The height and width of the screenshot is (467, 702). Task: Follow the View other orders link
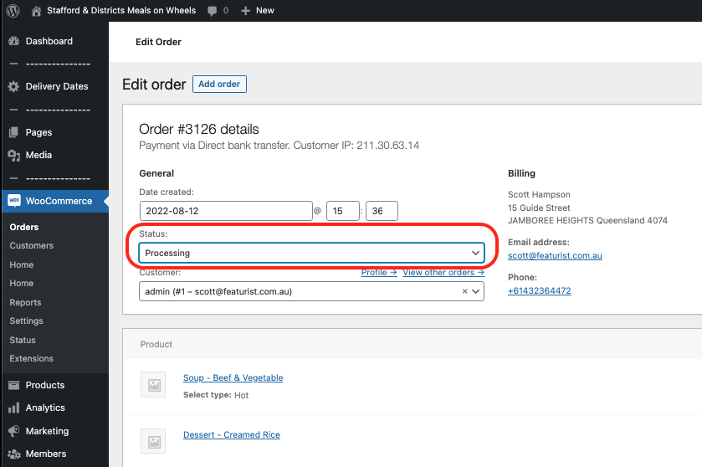(443, 272)
